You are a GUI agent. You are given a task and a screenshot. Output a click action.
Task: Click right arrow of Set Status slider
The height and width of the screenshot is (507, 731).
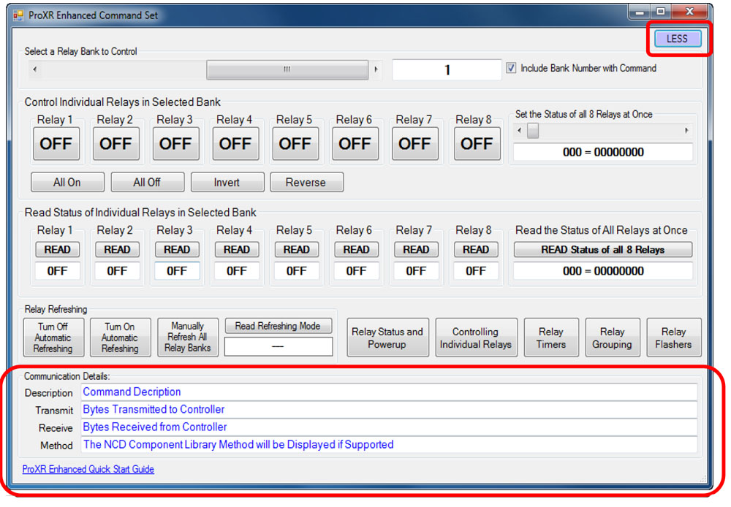(x=686, y=131)
